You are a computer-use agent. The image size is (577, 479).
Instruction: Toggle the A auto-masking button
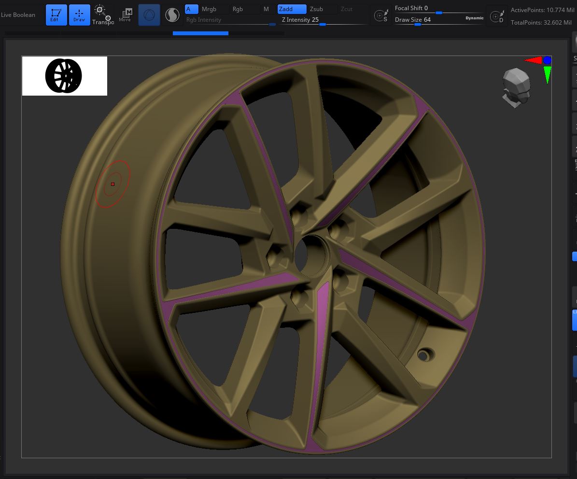191,9
